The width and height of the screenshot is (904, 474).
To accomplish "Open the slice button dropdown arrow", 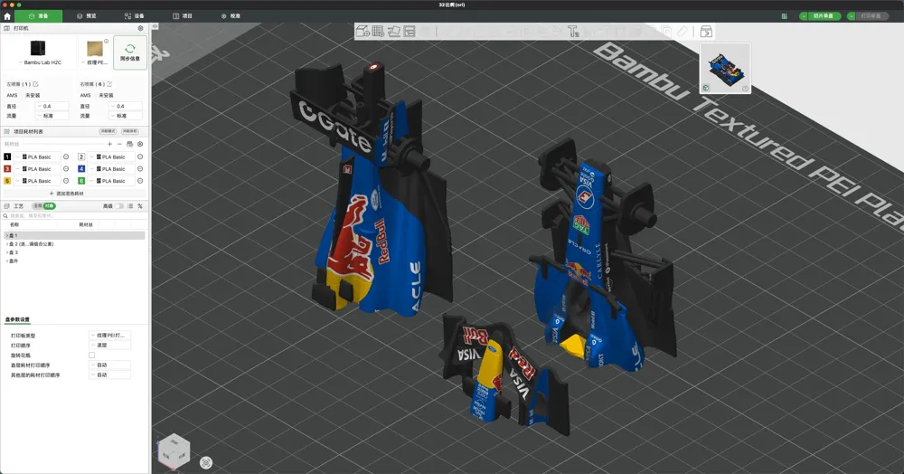I will tap(803, 16).
